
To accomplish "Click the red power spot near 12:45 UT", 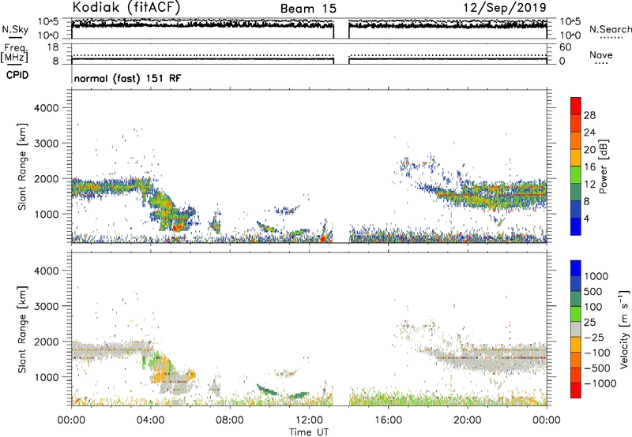I will click(x=323, y=239).
